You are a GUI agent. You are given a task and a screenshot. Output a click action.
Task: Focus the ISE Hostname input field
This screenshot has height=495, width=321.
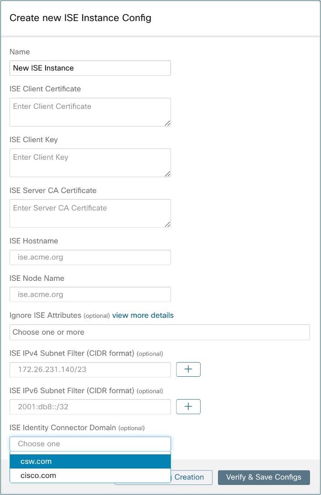coord(90,257)
